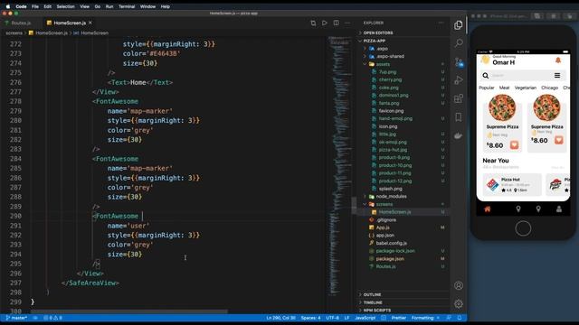Close the HomeScreen.js tab
The width and height of the screenshot is (579, 325).
point(90,23)
